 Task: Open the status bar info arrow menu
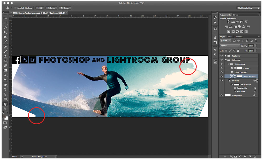click(x=56, y=157)
